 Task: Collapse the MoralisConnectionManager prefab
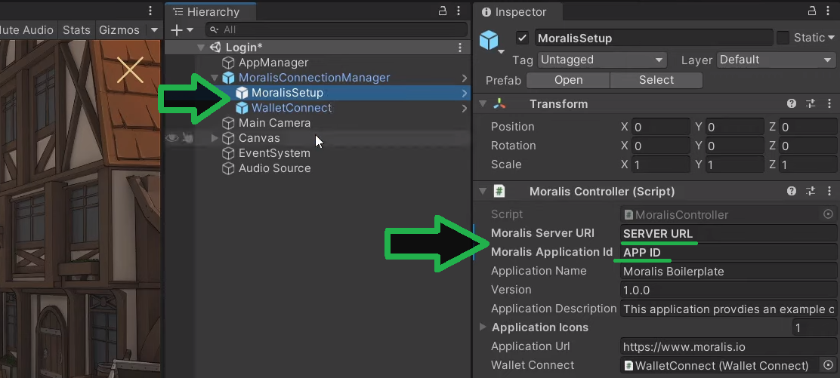pos(215,78)
